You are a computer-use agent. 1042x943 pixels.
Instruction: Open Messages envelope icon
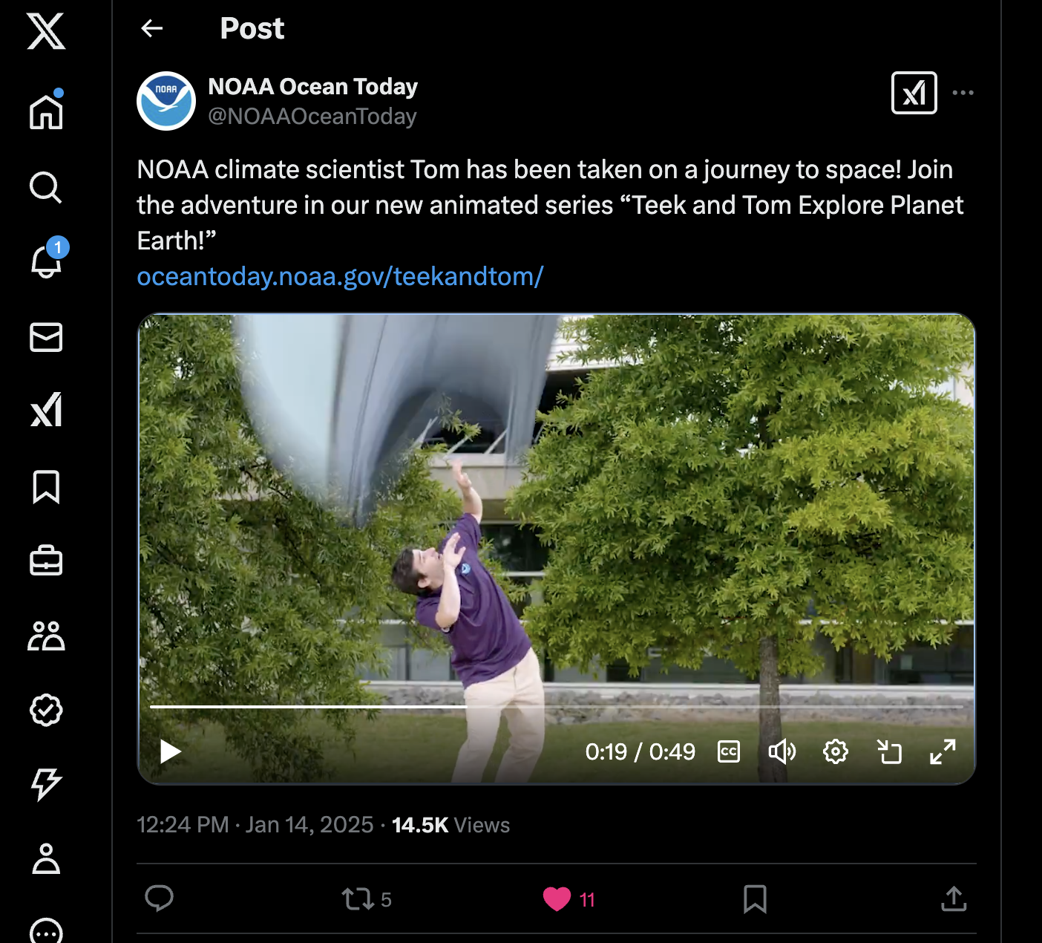46,337
